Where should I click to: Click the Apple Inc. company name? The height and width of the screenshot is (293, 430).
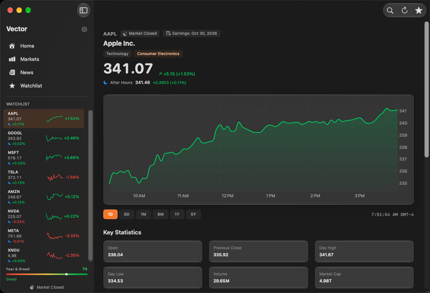coord(119,43)
